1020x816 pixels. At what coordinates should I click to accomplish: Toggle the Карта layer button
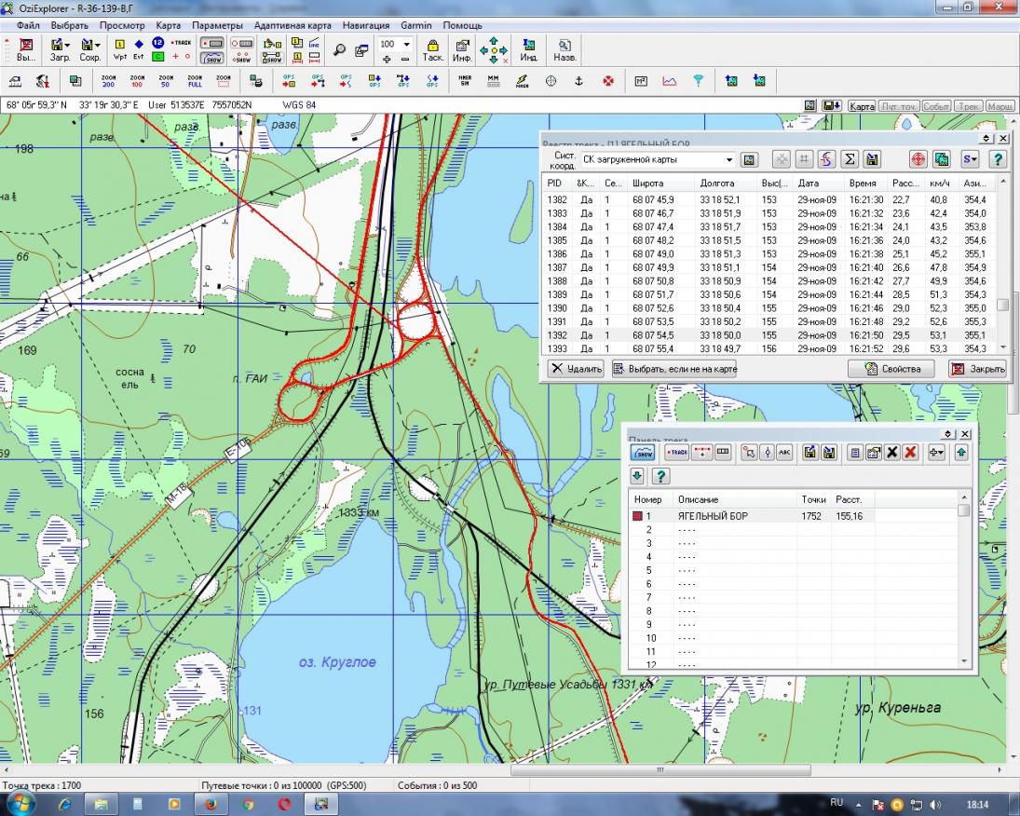point(862,106)
